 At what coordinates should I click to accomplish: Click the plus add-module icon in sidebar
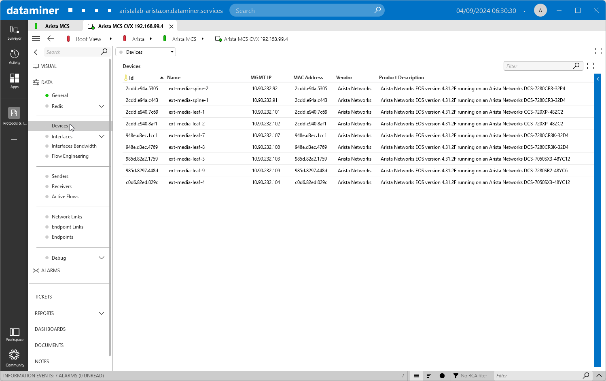pyautogui.click(x=14, y=140)
